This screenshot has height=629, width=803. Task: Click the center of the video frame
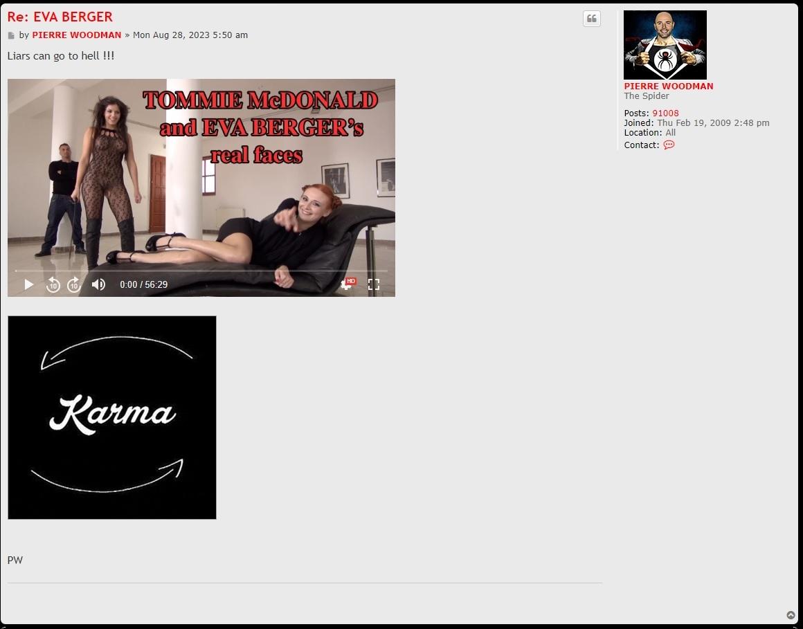coord(201,187)
